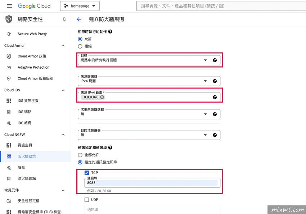306x214 pixels.
Task: Show help for 相符時執行的動作
Action: point(110,32)
